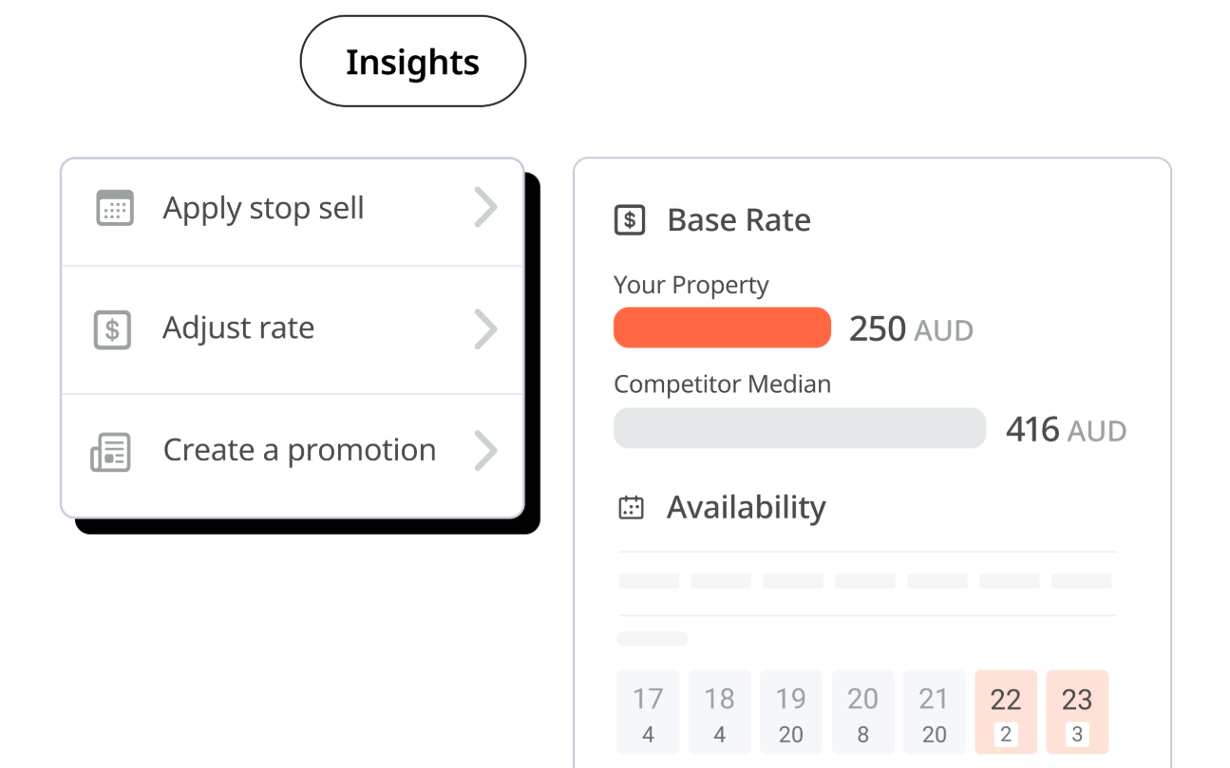Open the Adjust rate option
This screenshot has width=1230, height=768.
pyautogui.click(x=238, y=328)
